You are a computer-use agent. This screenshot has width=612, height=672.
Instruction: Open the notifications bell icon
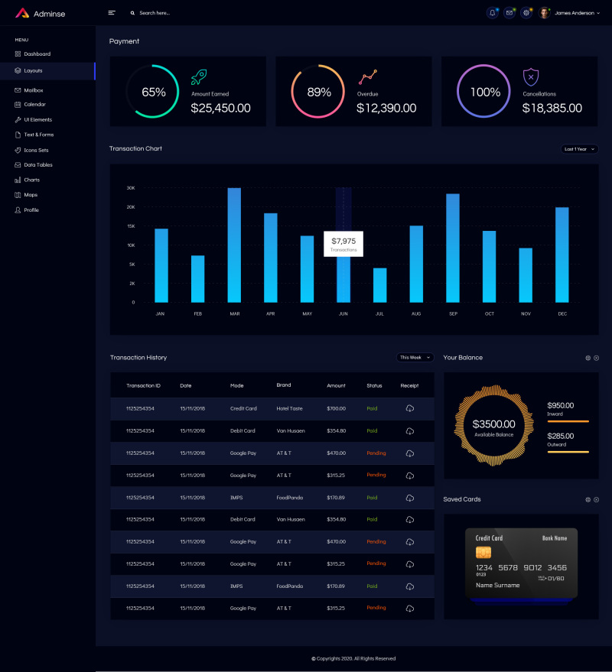492,13
